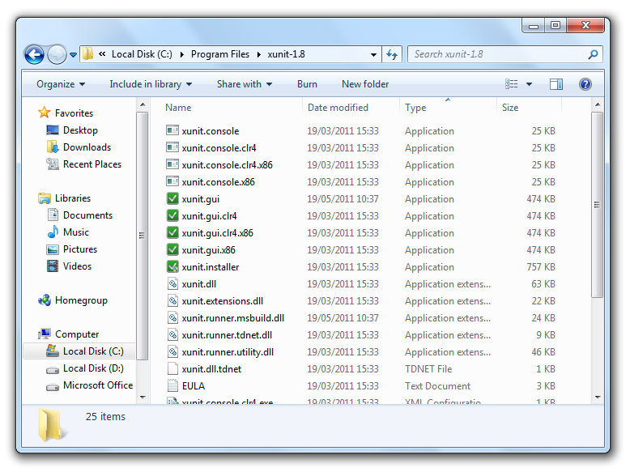Click Program Files in address breadcrumb

(219, 54)
